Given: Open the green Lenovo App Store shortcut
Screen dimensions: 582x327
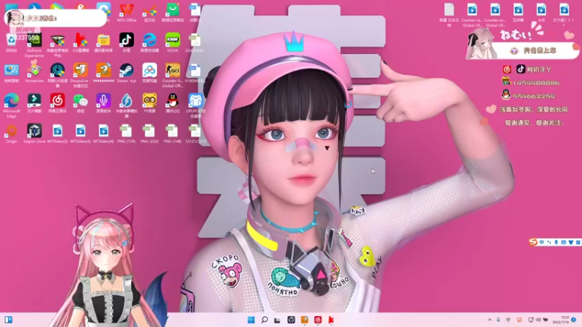Looking at the screenshot, I should click(172, 12).
